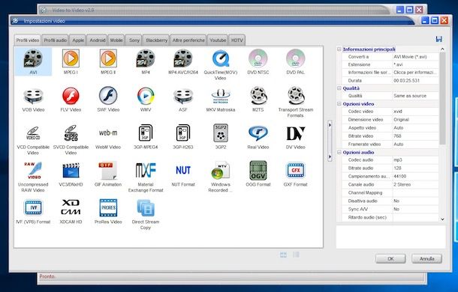
Task: Open the Altre periferiche tab
Action: click(188, 40)
